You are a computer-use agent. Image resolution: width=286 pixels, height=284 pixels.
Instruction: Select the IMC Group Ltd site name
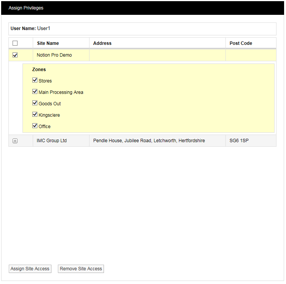click(52, 141)
